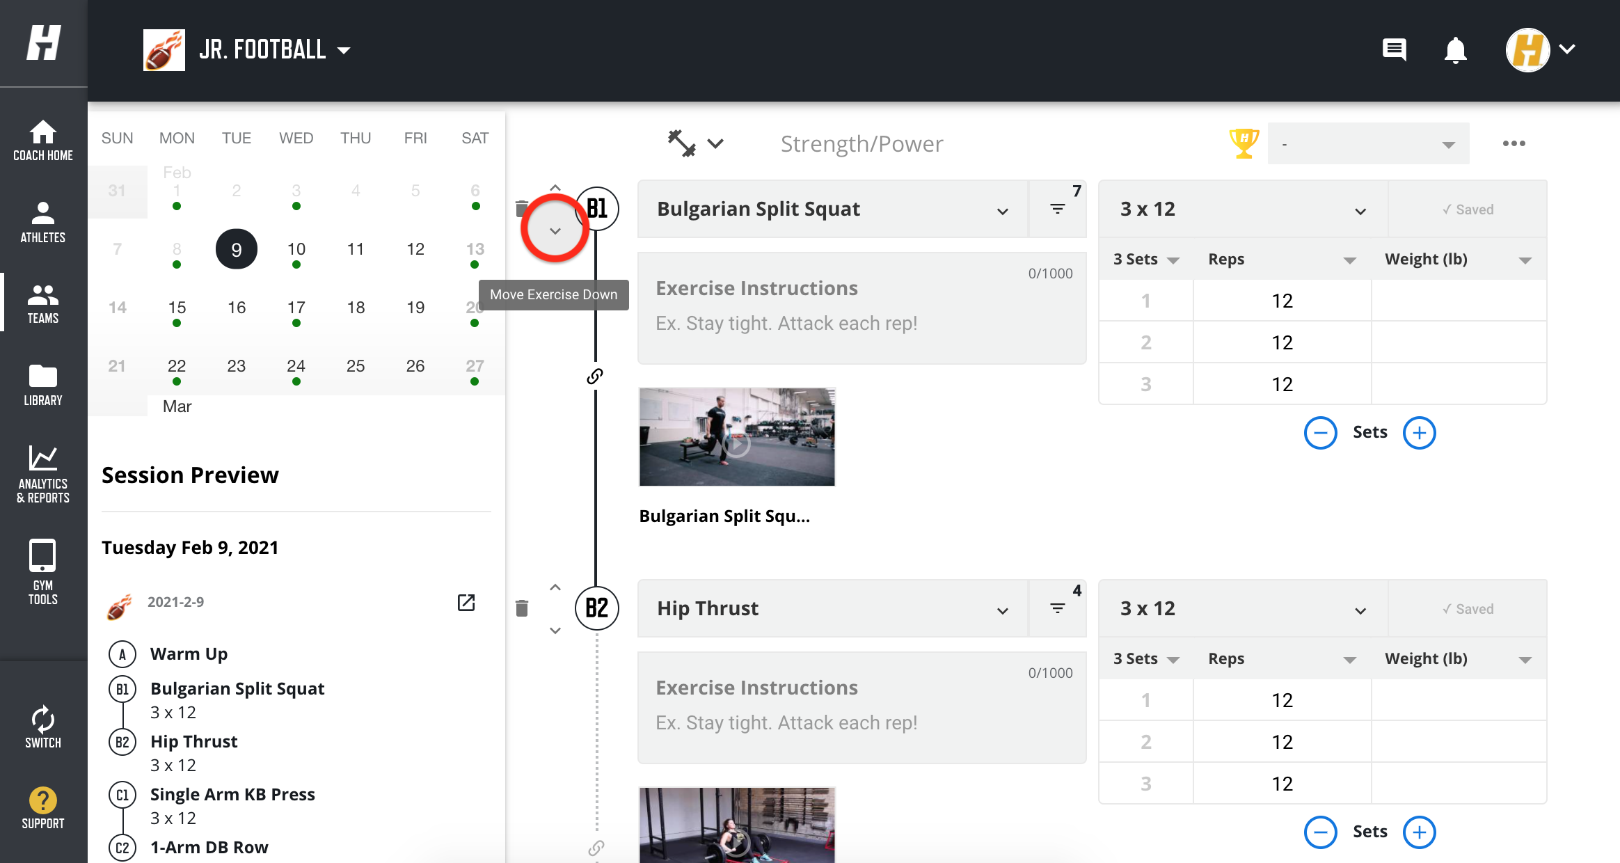The image size is (1620, 863).
Task: Click the 2021-2-9 session name
Action: click(x=175, y=602)
